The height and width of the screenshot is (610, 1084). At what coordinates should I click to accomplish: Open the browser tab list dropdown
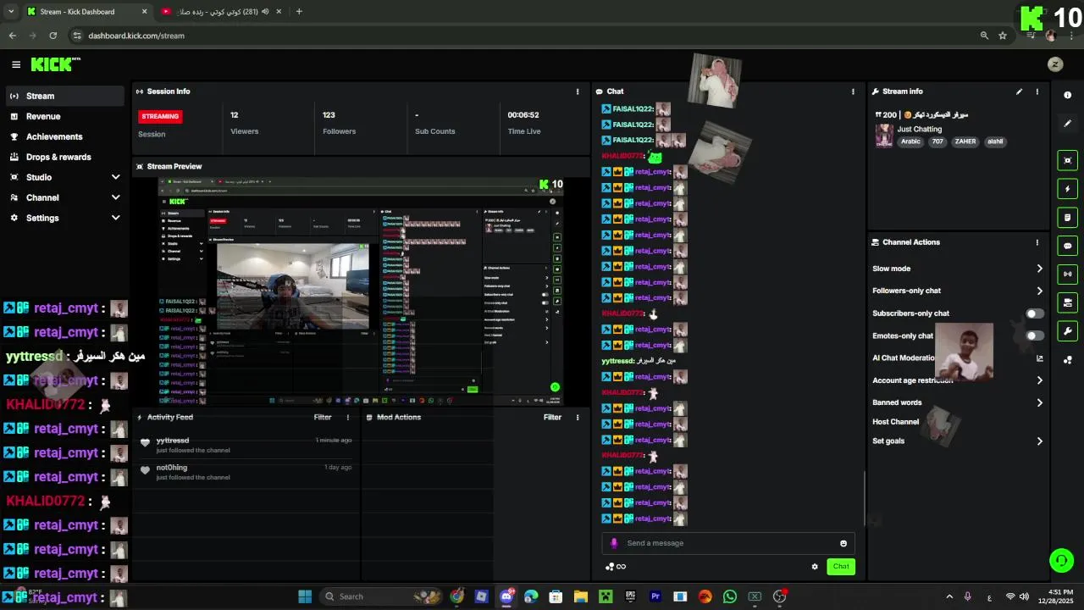(10, 12)
